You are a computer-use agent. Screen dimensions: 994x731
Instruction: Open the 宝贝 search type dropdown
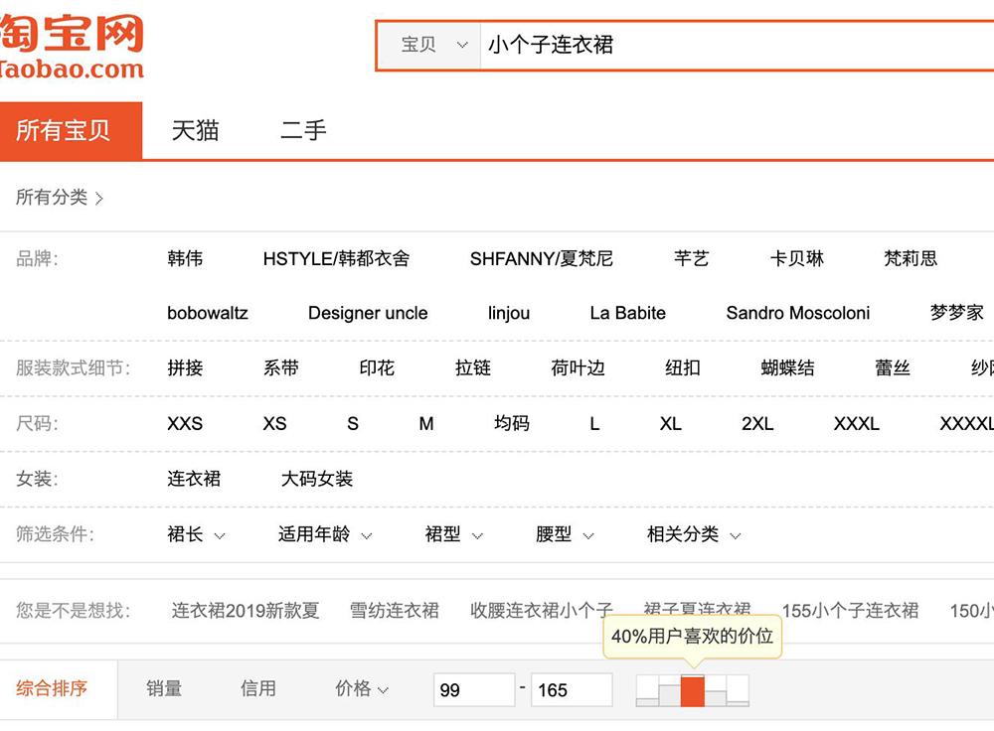[433, 46]
